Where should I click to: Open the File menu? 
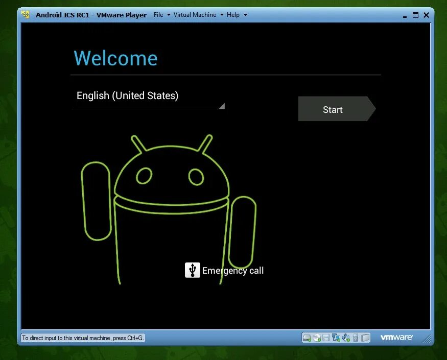click(x=158, y=15)
